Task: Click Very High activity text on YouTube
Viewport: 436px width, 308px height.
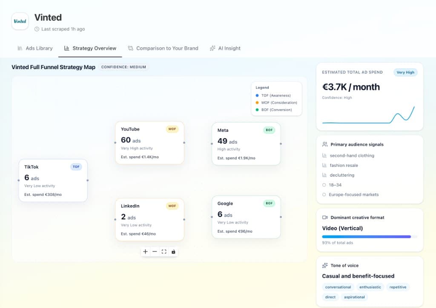Action: [x=137, y=148]
